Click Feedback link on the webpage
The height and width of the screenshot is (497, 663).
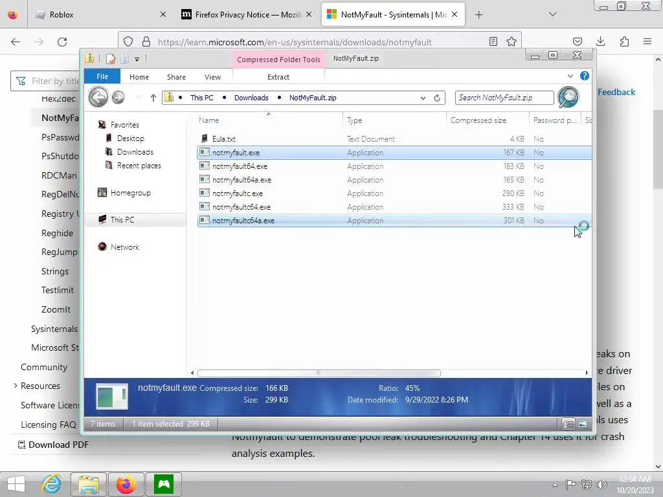coord(616,92)
